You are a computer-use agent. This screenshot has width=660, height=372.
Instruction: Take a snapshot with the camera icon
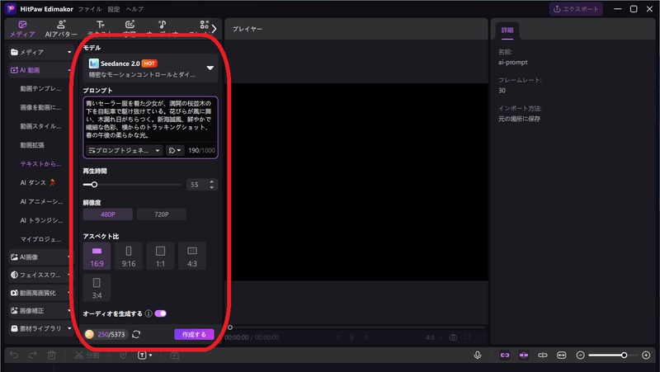tap(453, 337)
